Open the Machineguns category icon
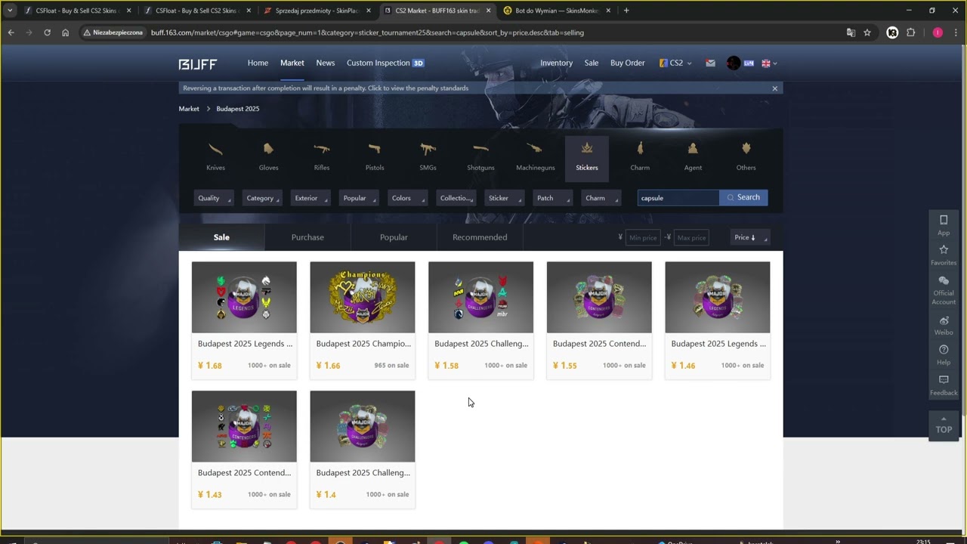Screen dimensions: 967x544 535,149
